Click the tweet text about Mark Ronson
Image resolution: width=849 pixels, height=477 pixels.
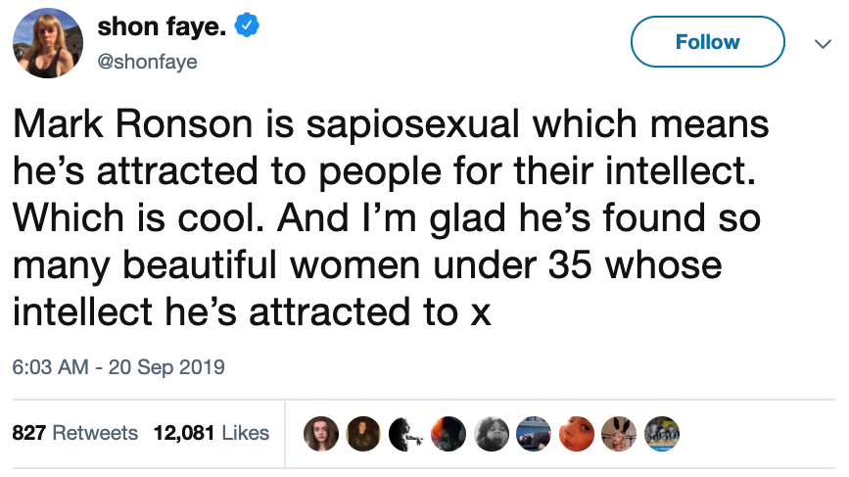point(392,218)
